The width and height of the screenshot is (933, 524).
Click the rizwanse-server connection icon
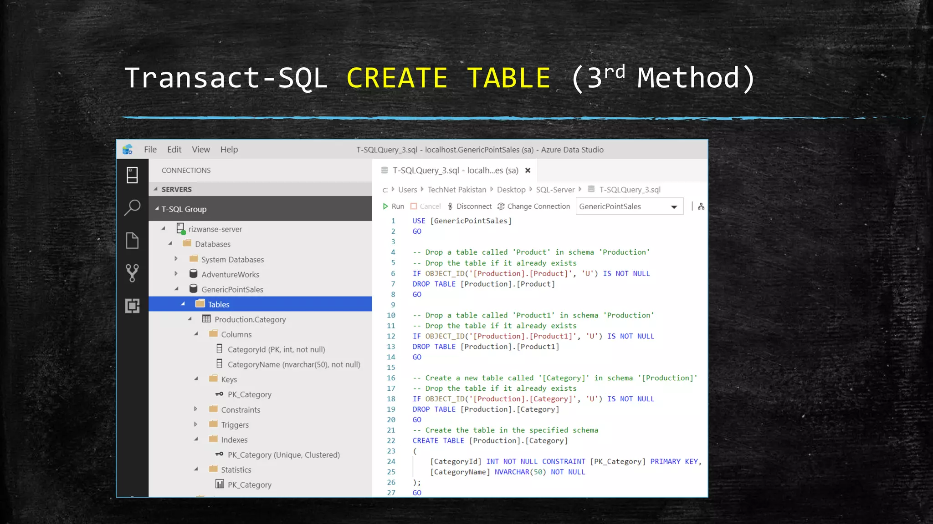click(181, 228)
